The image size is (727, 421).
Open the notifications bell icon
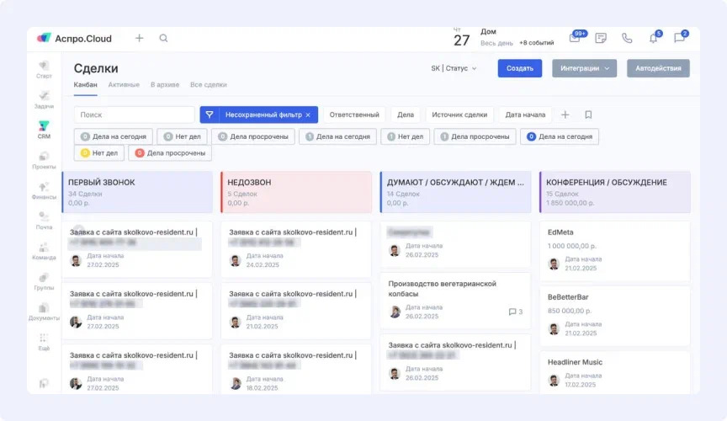[x=653, y=38]
